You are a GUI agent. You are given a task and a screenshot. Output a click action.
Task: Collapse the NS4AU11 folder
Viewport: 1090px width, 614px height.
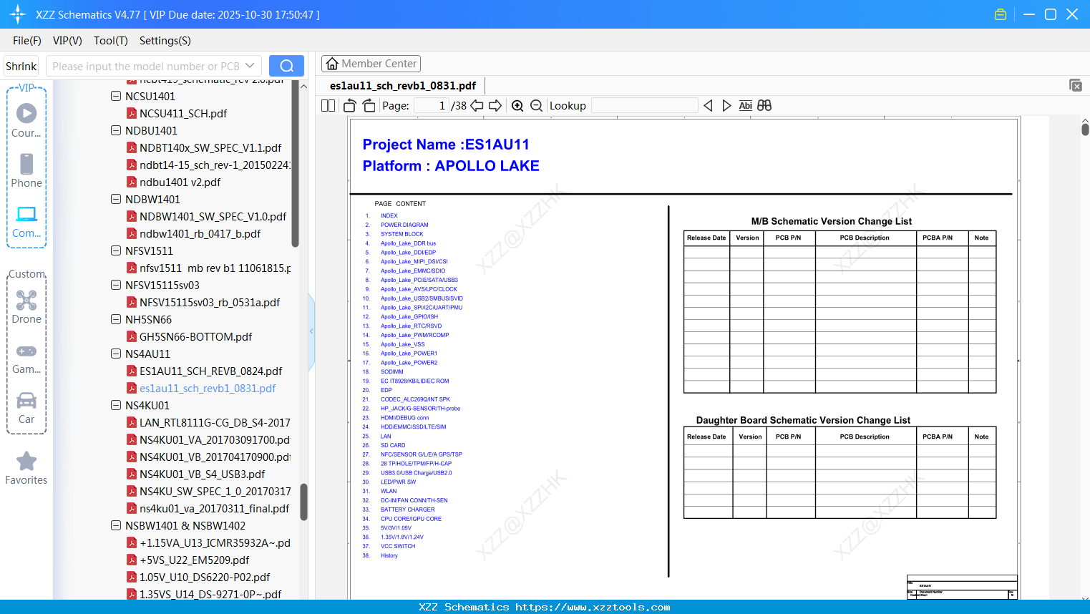click(x=116, y=354)
